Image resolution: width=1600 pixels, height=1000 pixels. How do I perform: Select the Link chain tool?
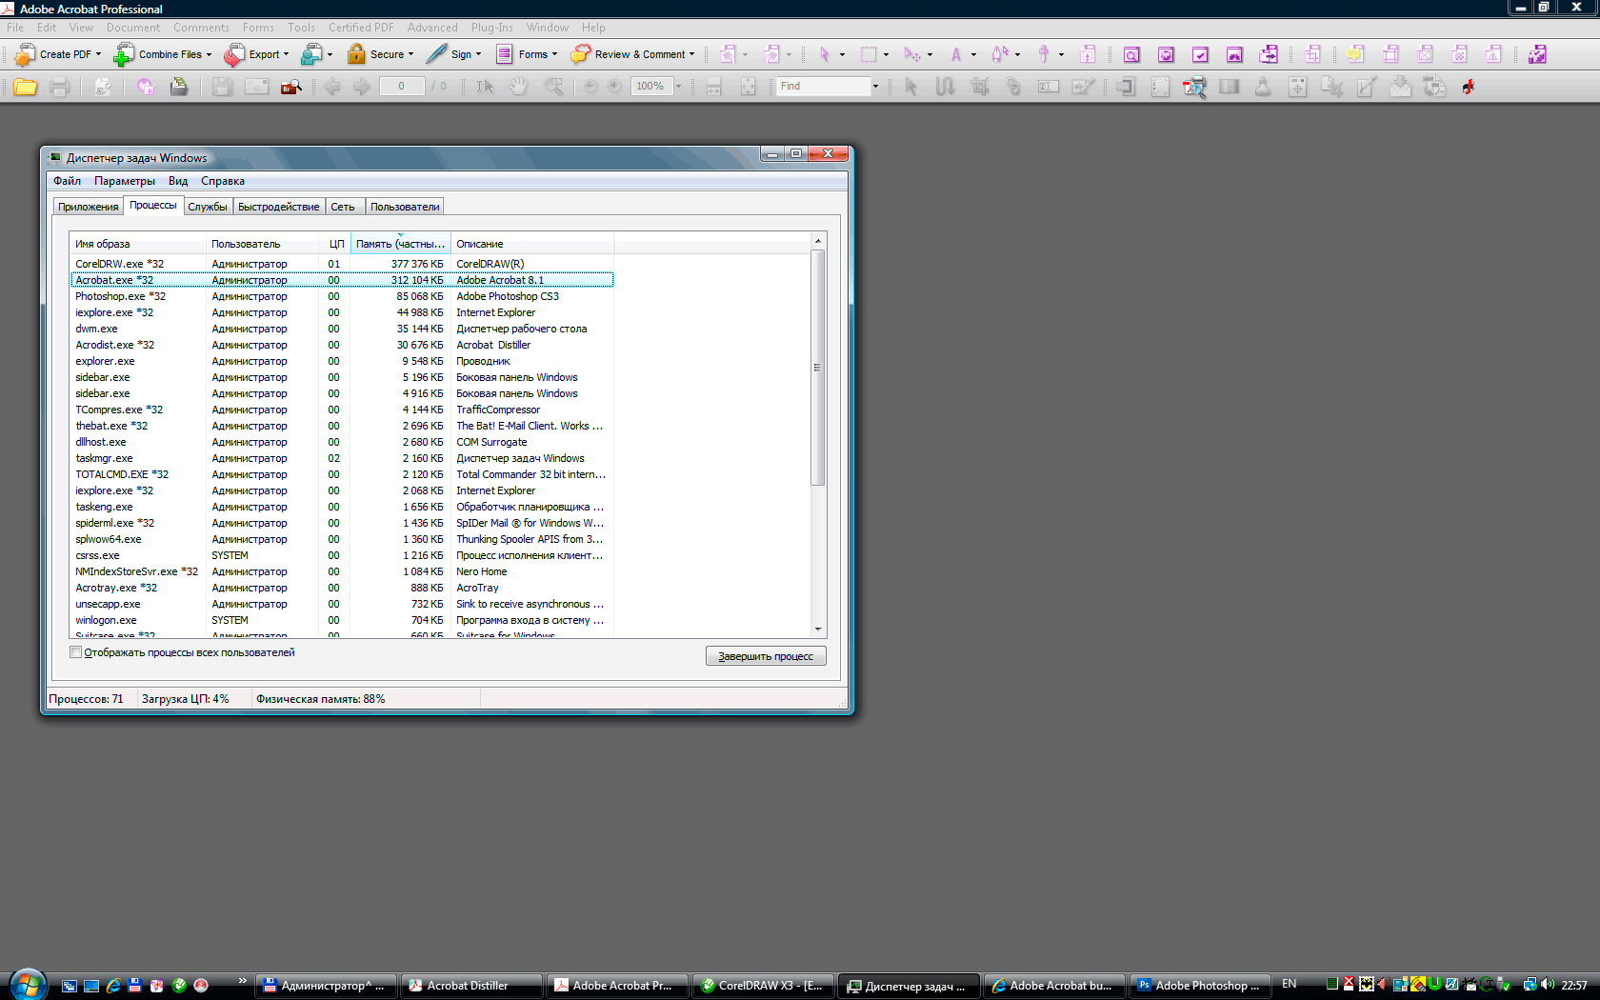[1013, 87]
